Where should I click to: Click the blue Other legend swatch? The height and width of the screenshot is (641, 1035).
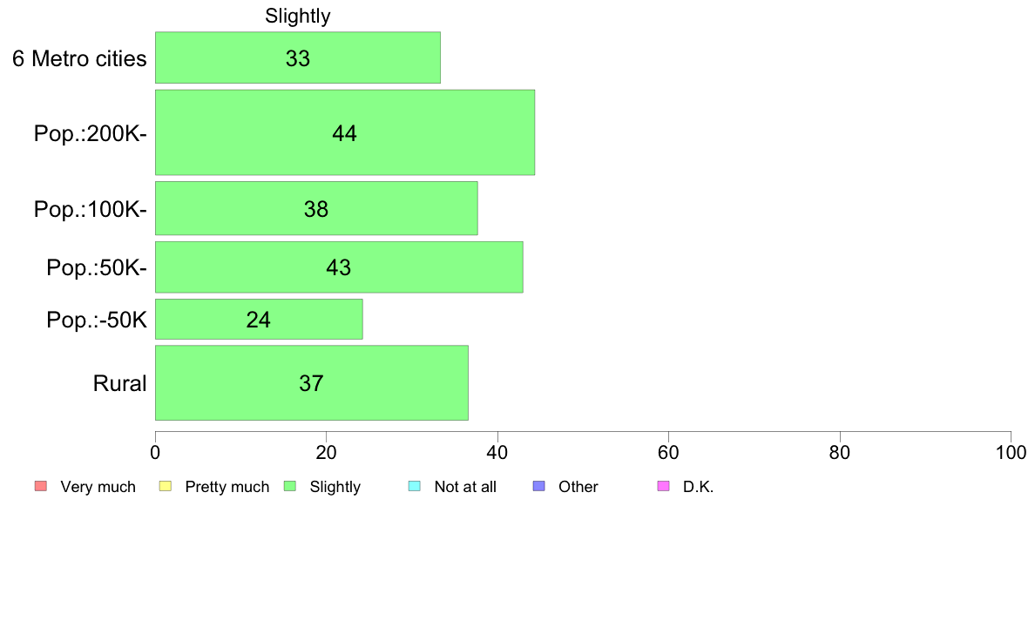(538, 487)
